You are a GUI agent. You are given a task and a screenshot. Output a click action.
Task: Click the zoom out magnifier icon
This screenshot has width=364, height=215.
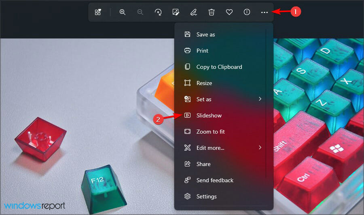click(x=140, y=12)
